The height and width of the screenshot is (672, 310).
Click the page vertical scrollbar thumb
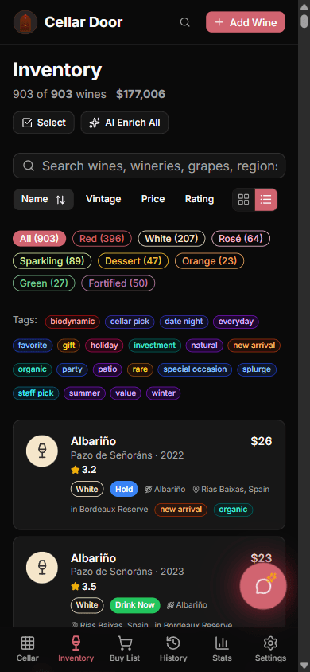point(304,21)
